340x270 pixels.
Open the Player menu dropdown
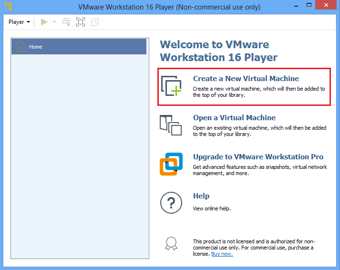coord(19,22)
